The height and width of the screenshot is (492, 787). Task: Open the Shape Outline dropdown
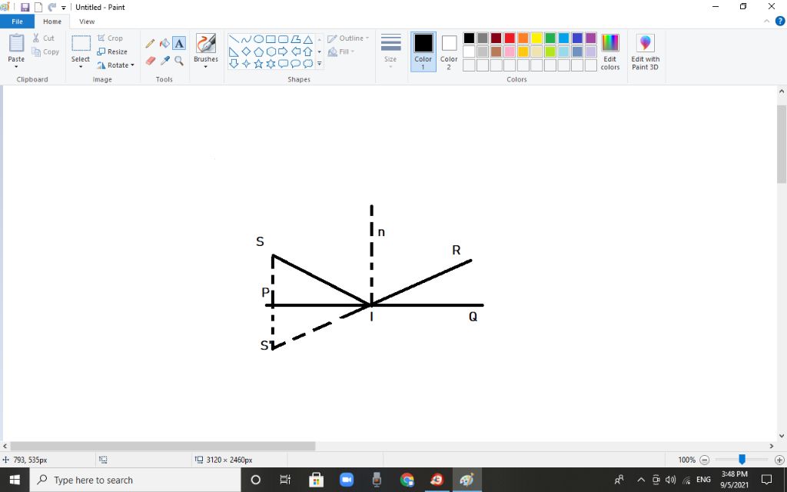pyautogui.click(x=348, y=38)
